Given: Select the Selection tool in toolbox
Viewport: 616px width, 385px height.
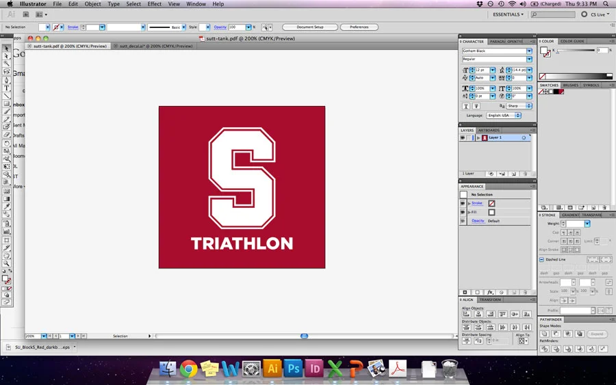Looking at the screenshot, I should click(x=6, y=48).
